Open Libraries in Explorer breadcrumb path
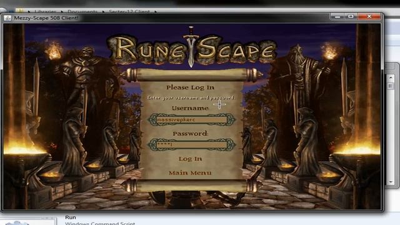Image resolution: width=400 pixels, height=225 pixels. [46, 11]
